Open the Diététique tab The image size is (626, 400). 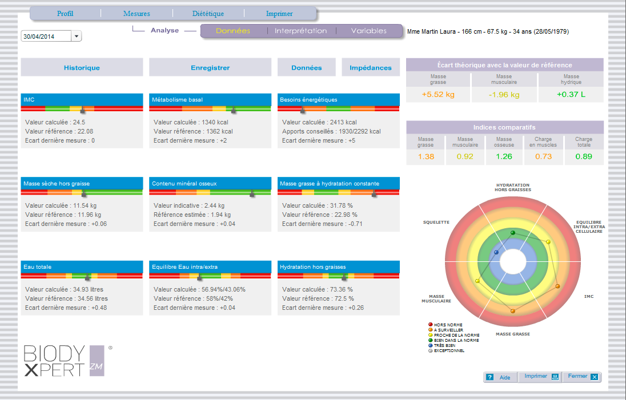point(208,14)
